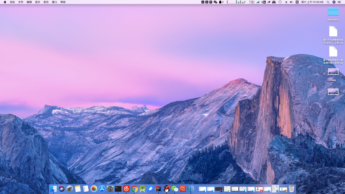345x194 pixels.
Task: Launch Siri from the Dock
Action: pyautogui.click(x=62, y=189)
